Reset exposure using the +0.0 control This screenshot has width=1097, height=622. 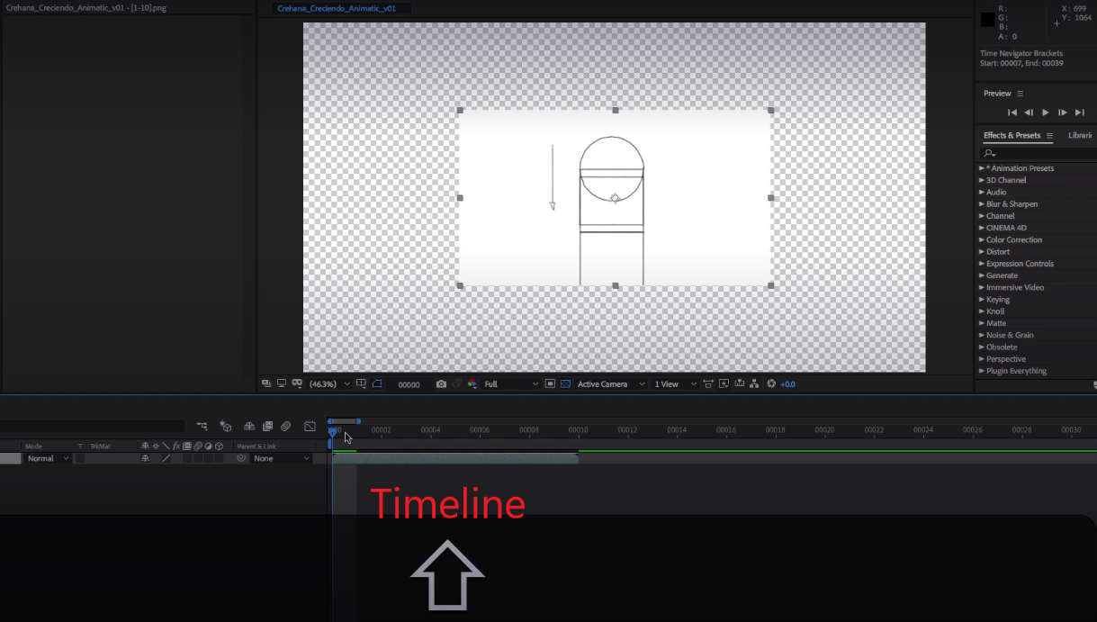[785, 383]
